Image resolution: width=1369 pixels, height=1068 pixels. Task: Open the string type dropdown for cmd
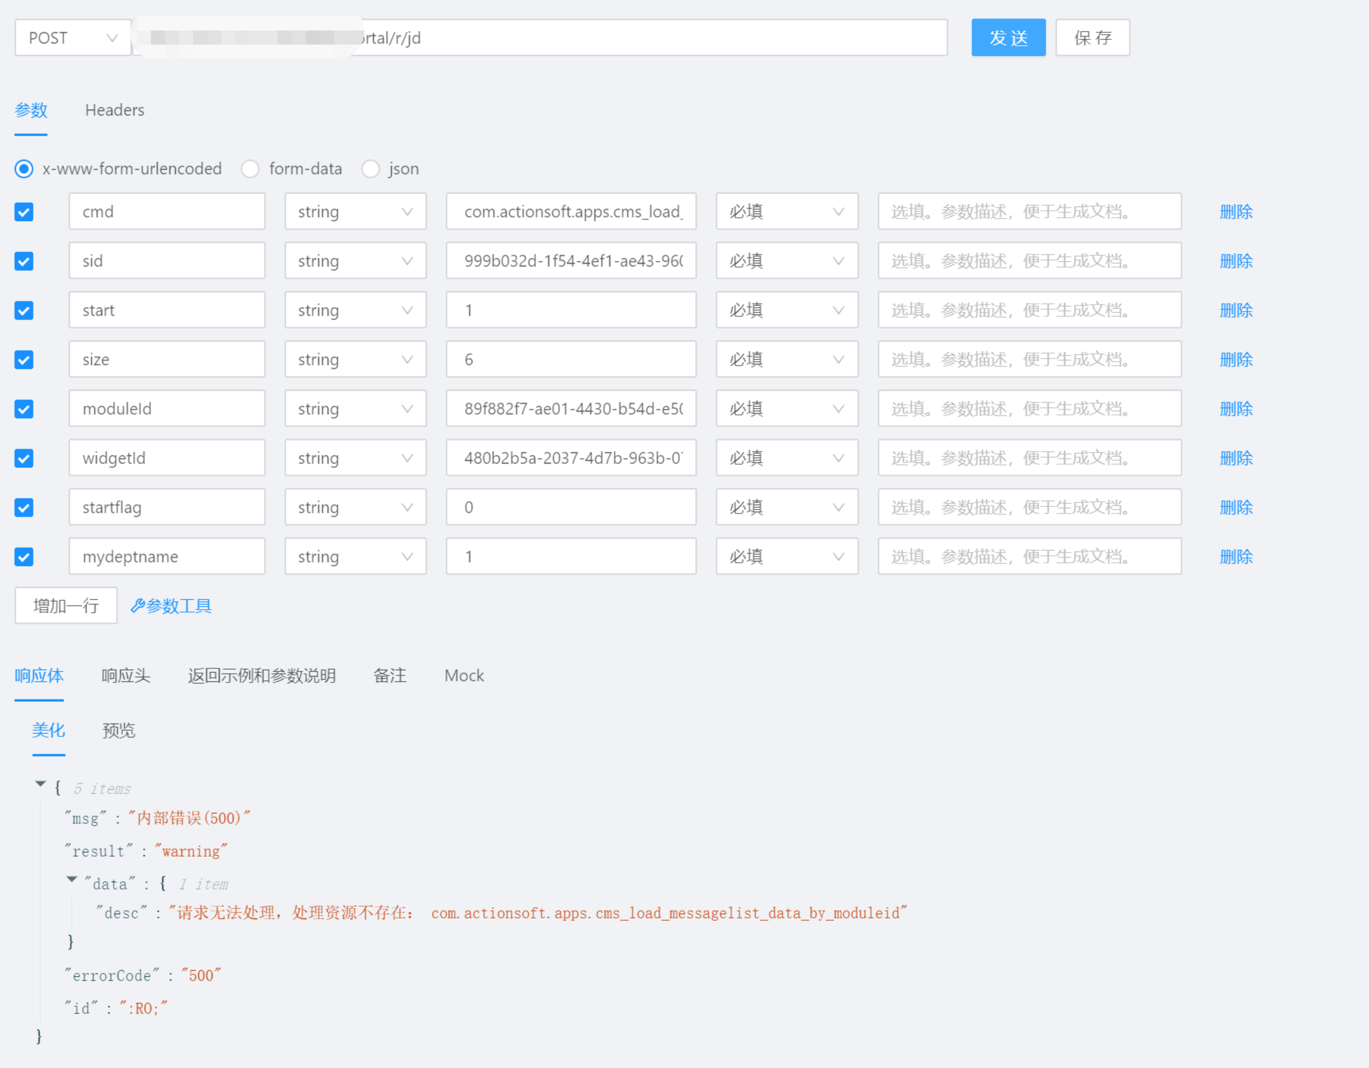point(407,211)
